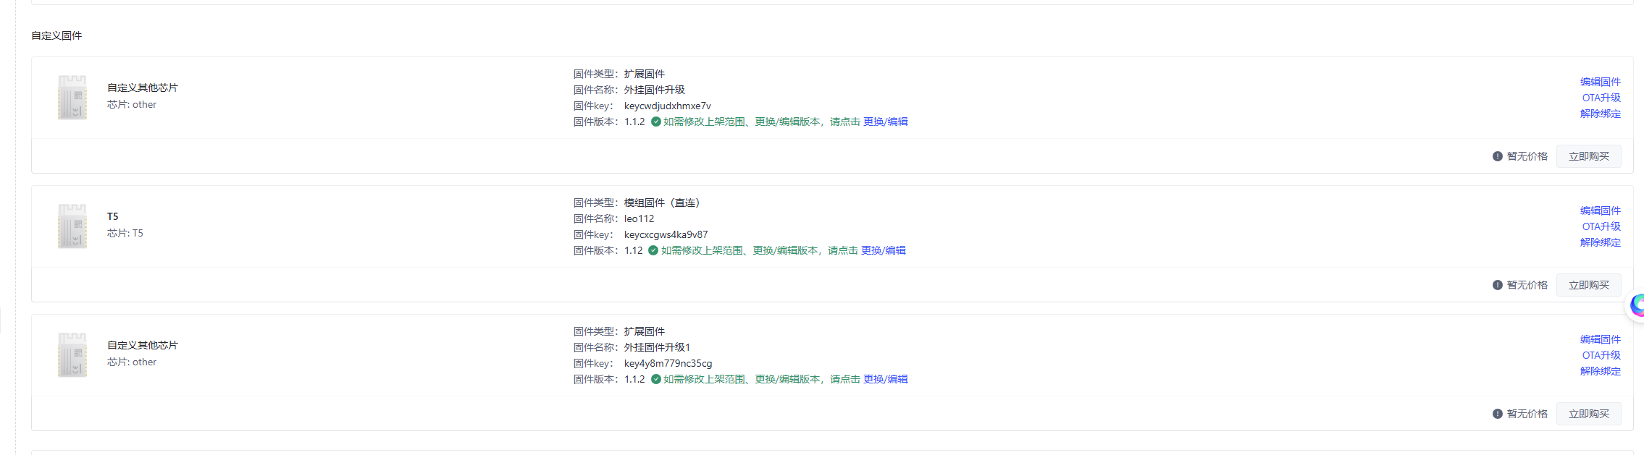Click 自定义固件 section heading
Viewport: 1644px width, 455px height.
(56, 35)
